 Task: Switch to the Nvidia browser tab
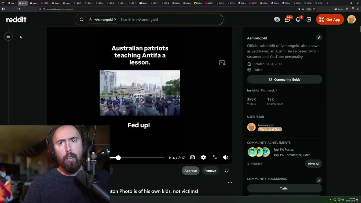(176, 3)
